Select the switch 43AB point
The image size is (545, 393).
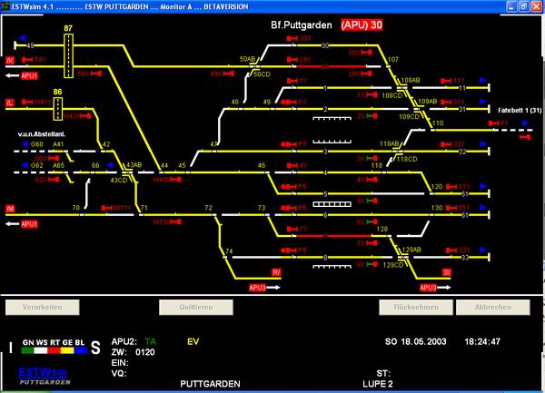coord(134,165)
